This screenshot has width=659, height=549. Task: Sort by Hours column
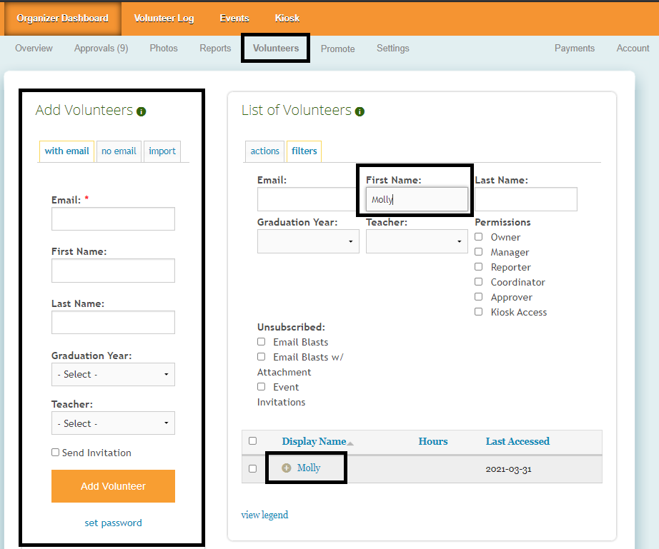(x=433, y=441)
